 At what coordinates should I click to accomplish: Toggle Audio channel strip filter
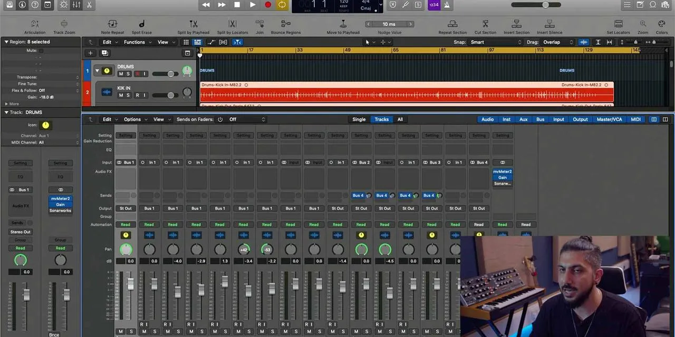click(487, 120)
